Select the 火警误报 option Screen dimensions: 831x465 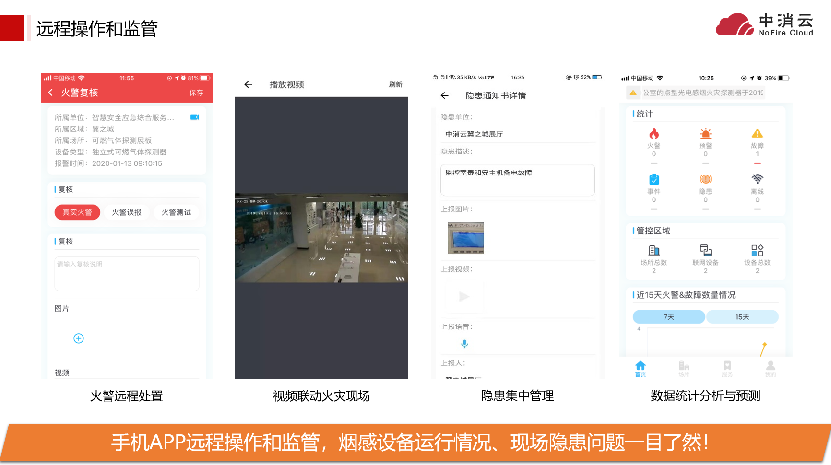[127, 212]
